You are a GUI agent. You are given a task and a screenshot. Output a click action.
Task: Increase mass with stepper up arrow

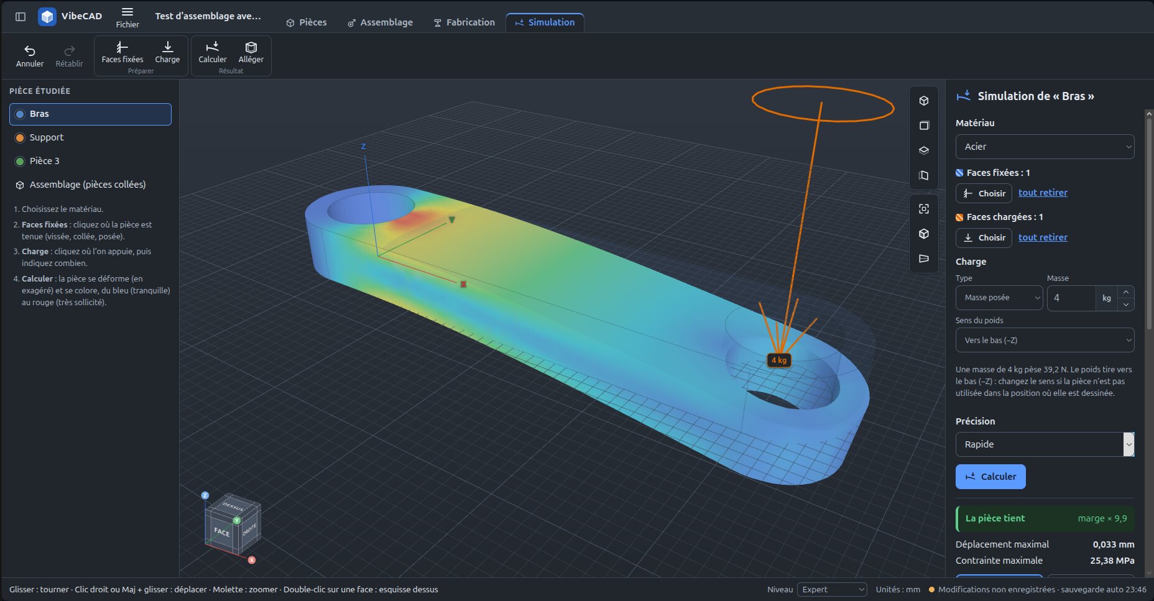point(1125,291)
